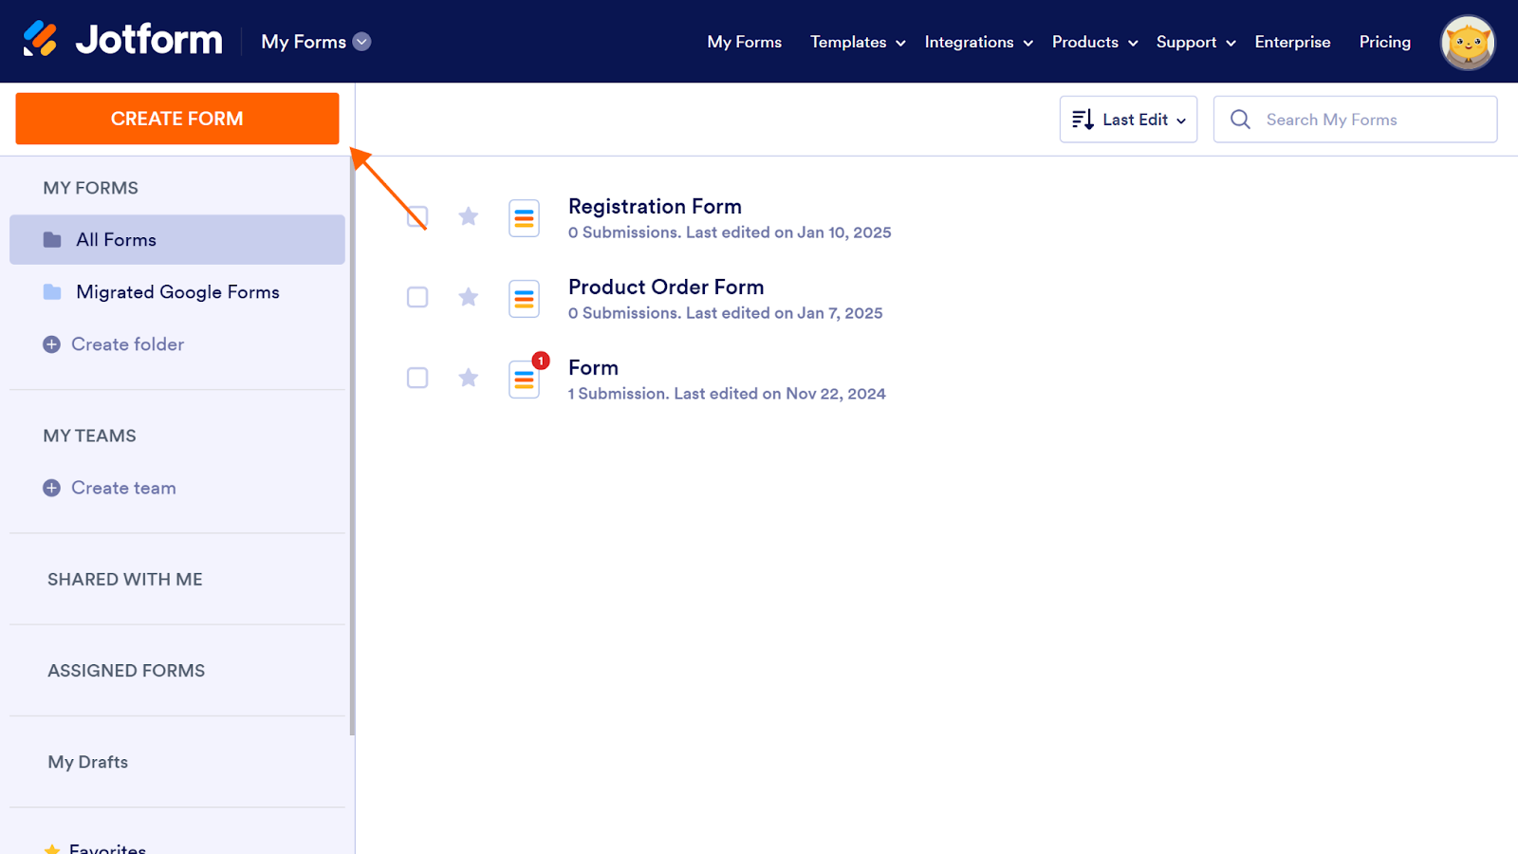Click the Product Order Form icon

[x=524, y=299]
